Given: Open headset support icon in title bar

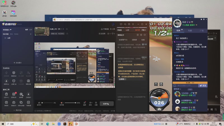Looking at the screenshot, I should 125,24.
